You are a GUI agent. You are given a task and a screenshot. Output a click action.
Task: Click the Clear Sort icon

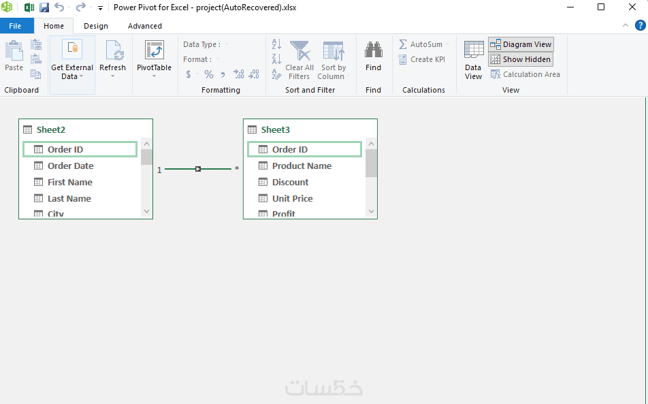pyautogui.click(x=276, y=74)
